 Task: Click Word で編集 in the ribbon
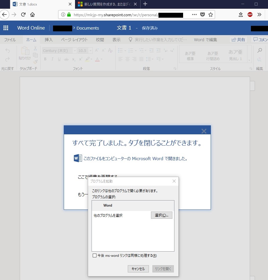(x=205, y=40)
